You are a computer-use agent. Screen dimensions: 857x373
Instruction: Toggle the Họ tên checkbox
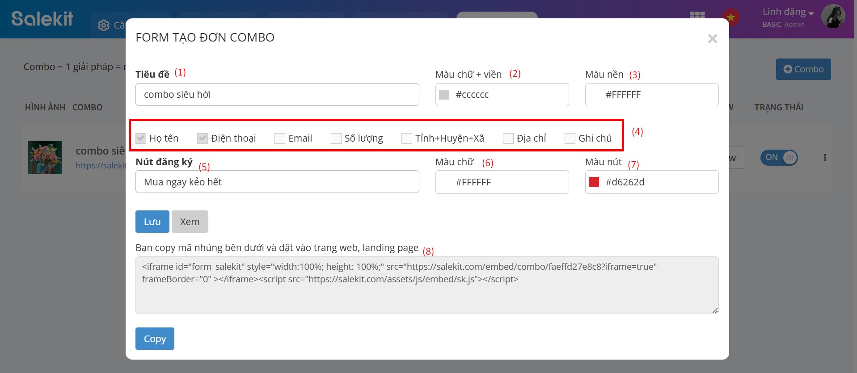141,138
